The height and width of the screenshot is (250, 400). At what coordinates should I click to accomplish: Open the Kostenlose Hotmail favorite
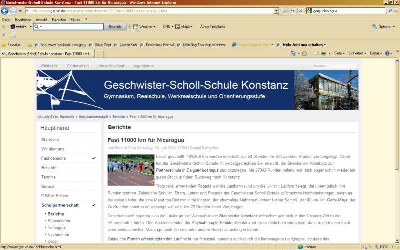pyautogui.click(x=157, y=45)
